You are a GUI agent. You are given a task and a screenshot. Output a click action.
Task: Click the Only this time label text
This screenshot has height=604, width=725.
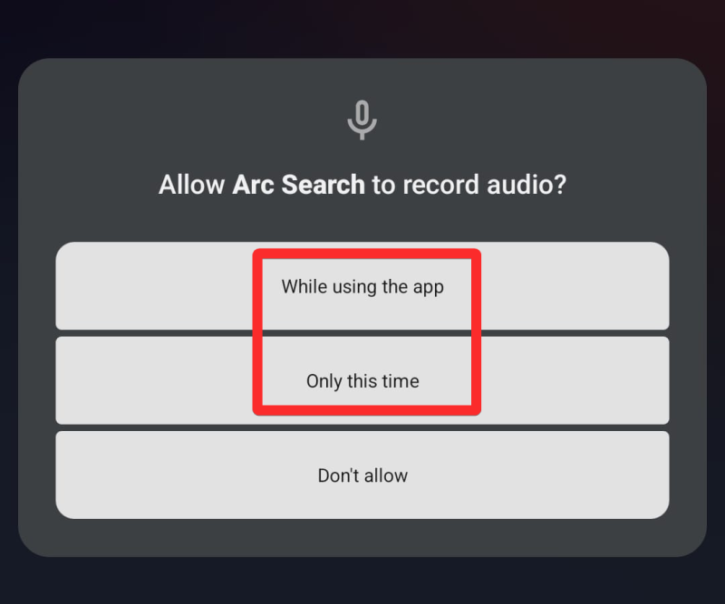tap(362, 381)
